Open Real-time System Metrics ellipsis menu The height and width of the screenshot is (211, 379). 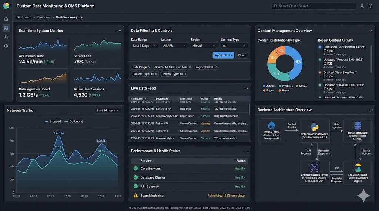coord(119,31)
